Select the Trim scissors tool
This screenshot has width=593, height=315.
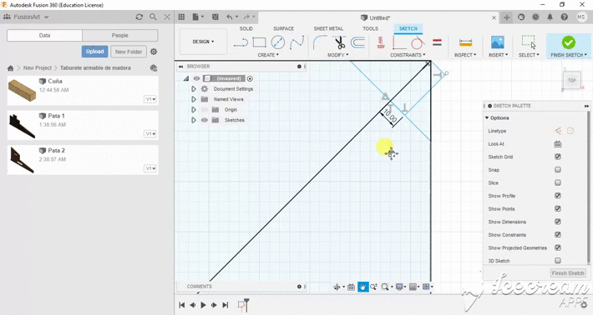tap(340, 42)
